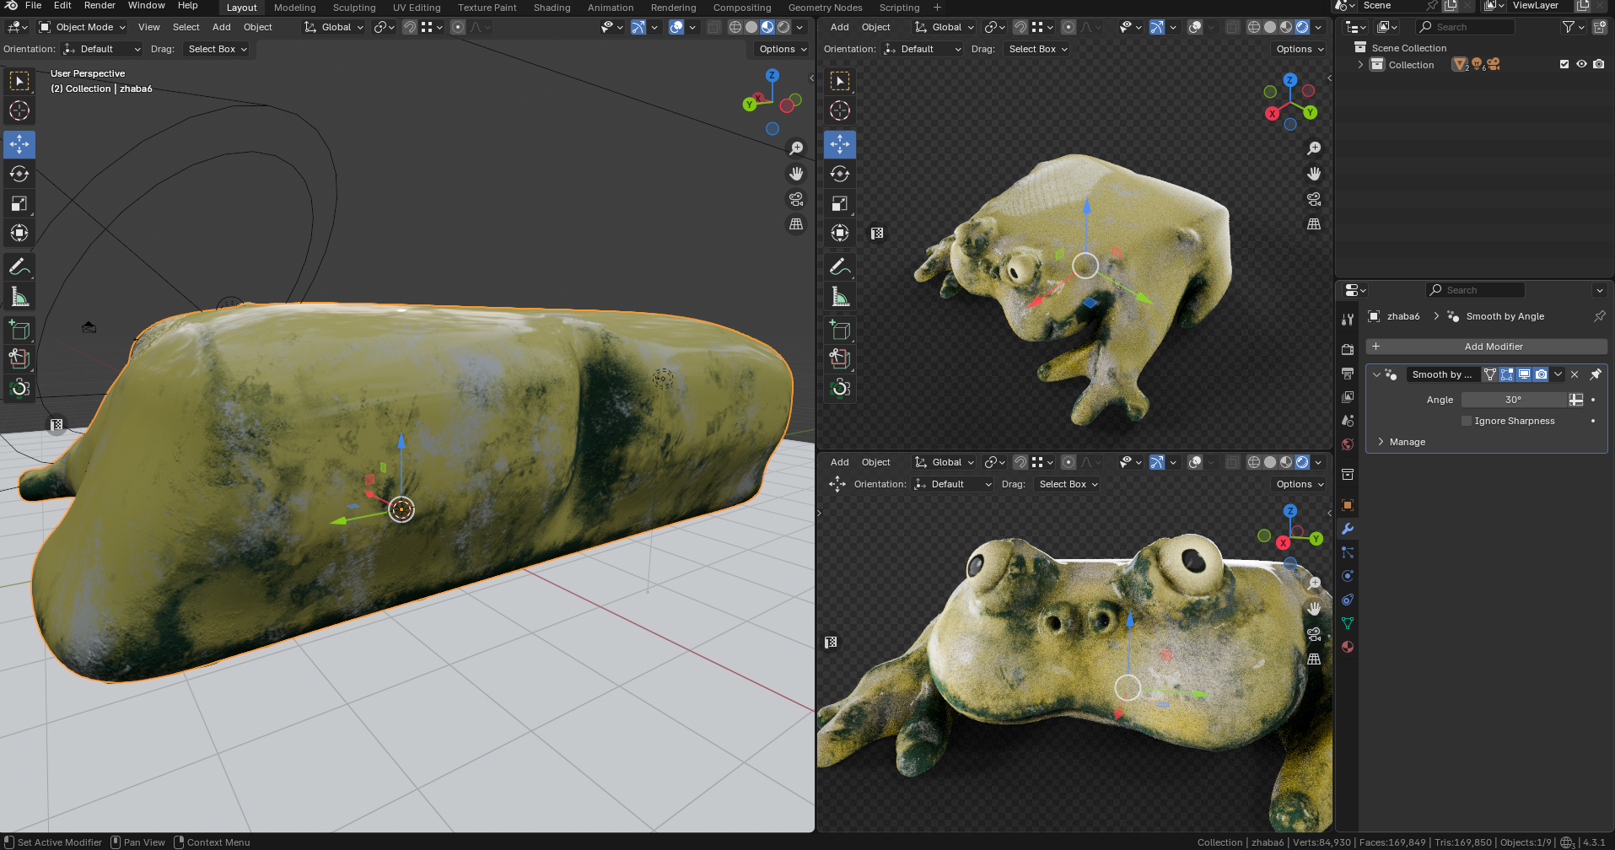Expand the Manage section in modifier panel

coord(1407,442)
